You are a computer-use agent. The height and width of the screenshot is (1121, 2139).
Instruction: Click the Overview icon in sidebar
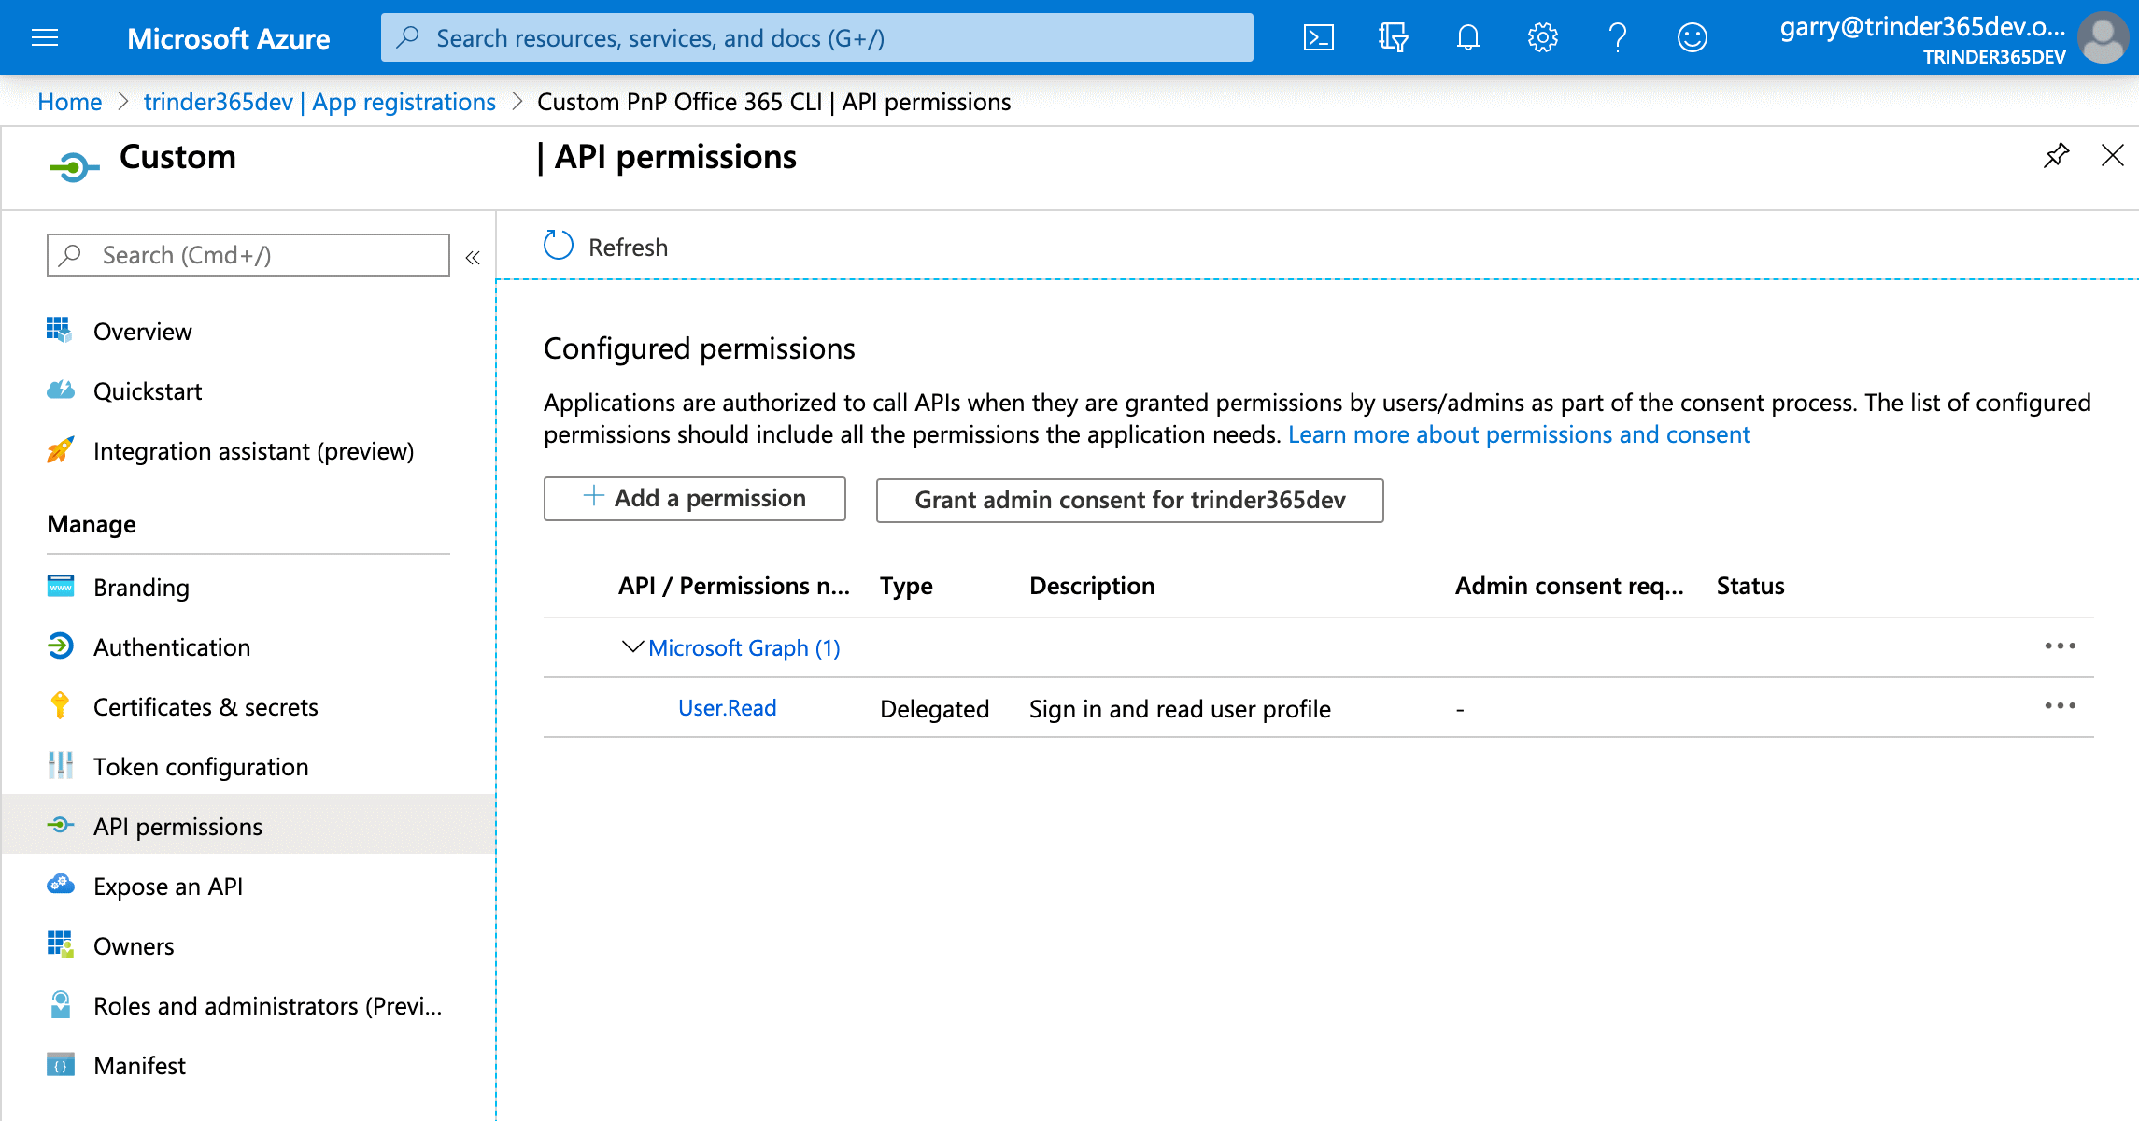tap(60, 330)
